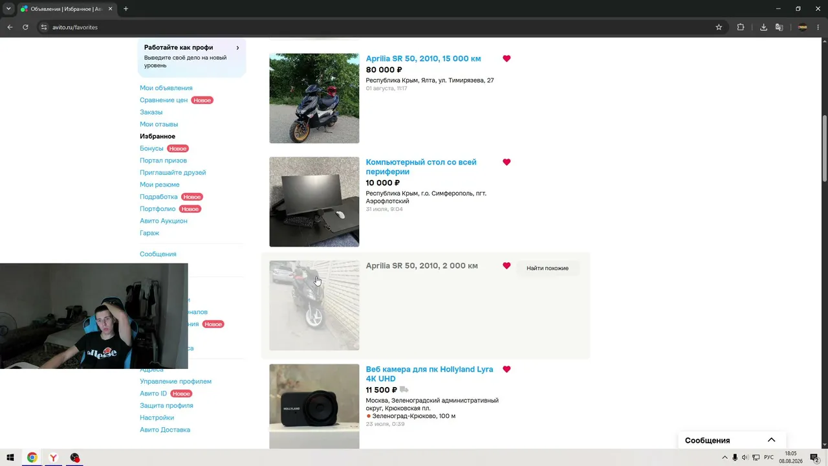Viewport: 828px width, 466px height.
Task: Open Портфолио in sidebar
Action: (x=158, y=209)
